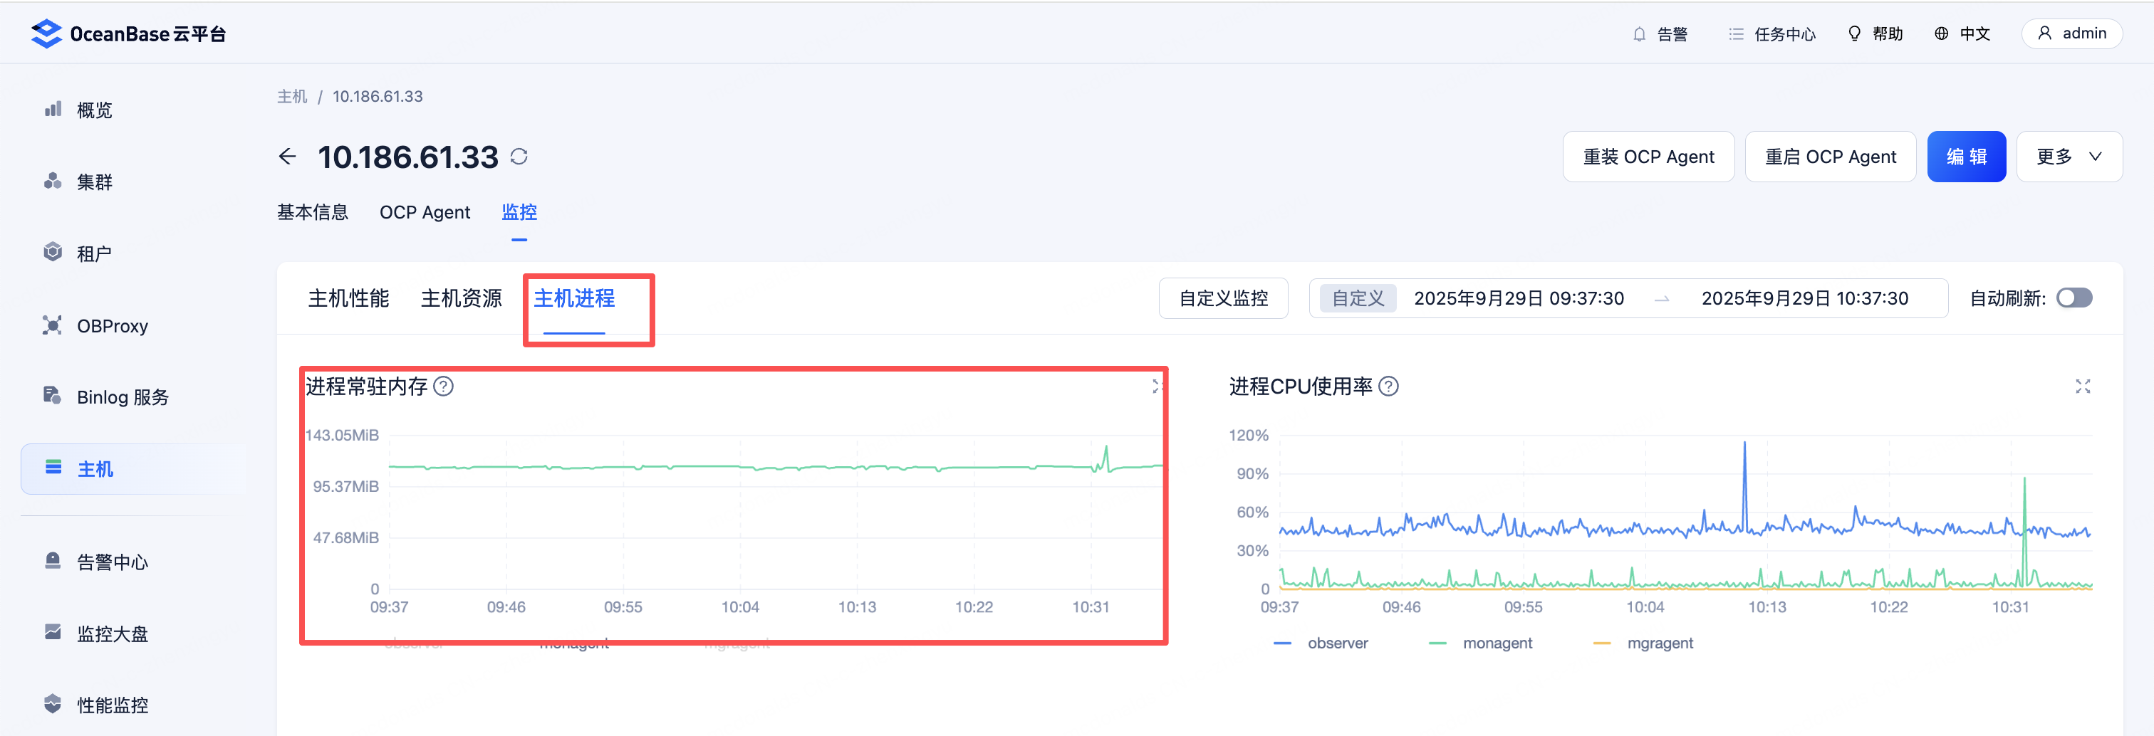Open the alarm bell notifications
Screen dimensions: 2154x736
(x=1659, y=33)
